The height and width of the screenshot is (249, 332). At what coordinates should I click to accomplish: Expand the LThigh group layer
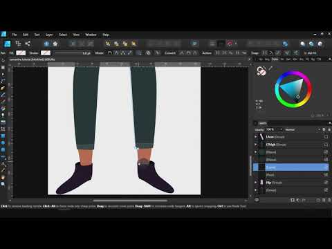(255, 145)
